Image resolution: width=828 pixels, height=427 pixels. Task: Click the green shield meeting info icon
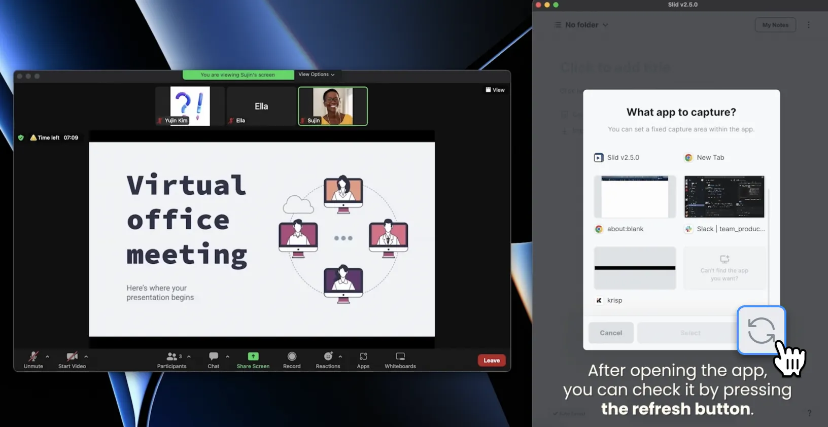[21, 137]
